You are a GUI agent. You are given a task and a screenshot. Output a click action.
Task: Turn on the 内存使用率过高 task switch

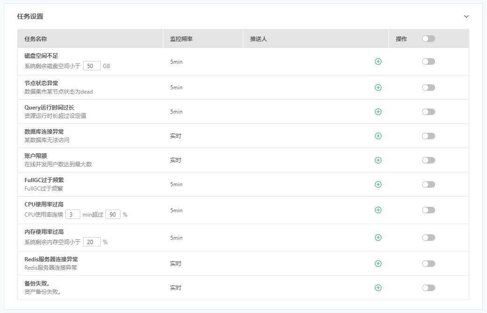(428, 238)
